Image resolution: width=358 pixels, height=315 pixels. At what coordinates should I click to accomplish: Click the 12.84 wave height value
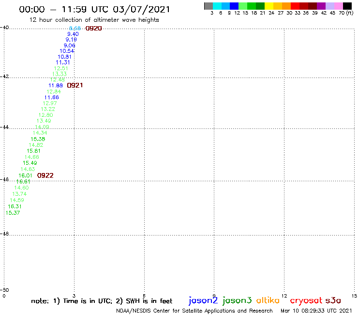click(54, 92)
